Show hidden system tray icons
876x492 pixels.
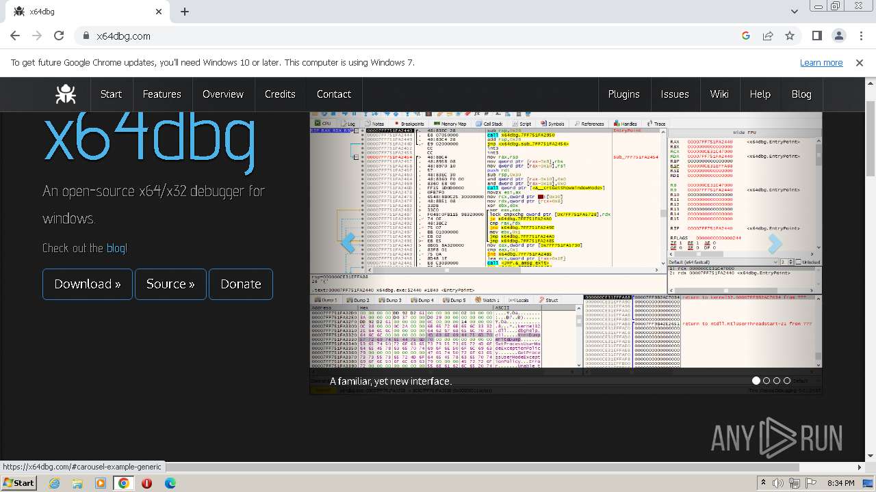[764, 483]
